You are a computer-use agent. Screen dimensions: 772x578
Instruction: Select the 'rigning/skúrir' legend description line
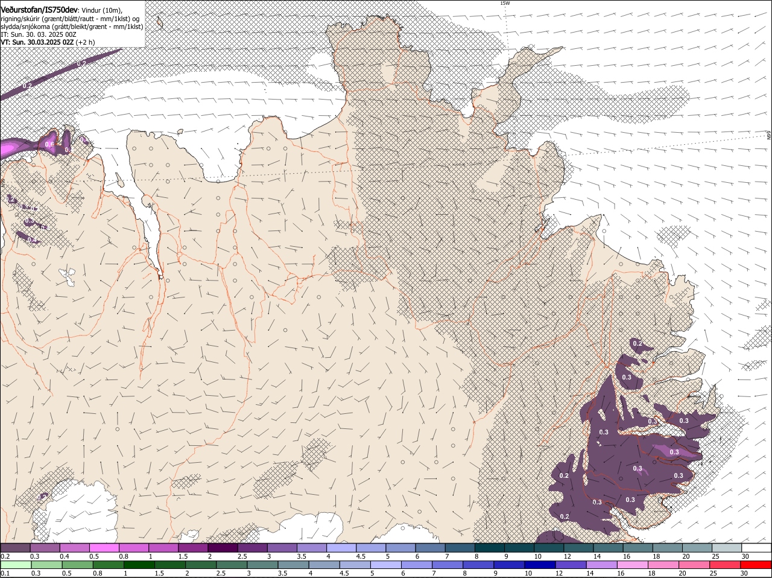(70, 19)
